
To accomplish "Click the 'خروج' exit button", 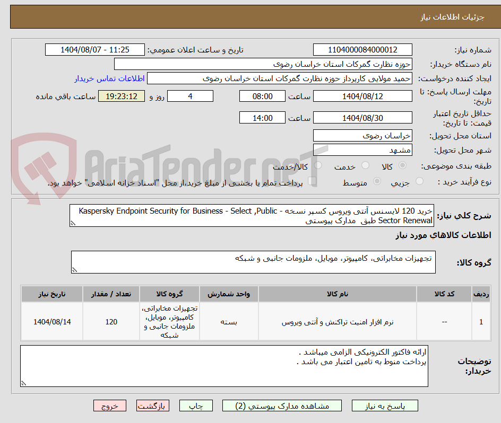I will (x=109, y=406).
